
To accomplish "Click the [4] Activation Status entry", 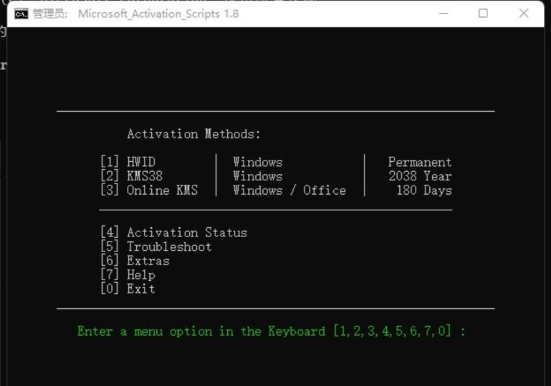I will [x=173, y=233].
